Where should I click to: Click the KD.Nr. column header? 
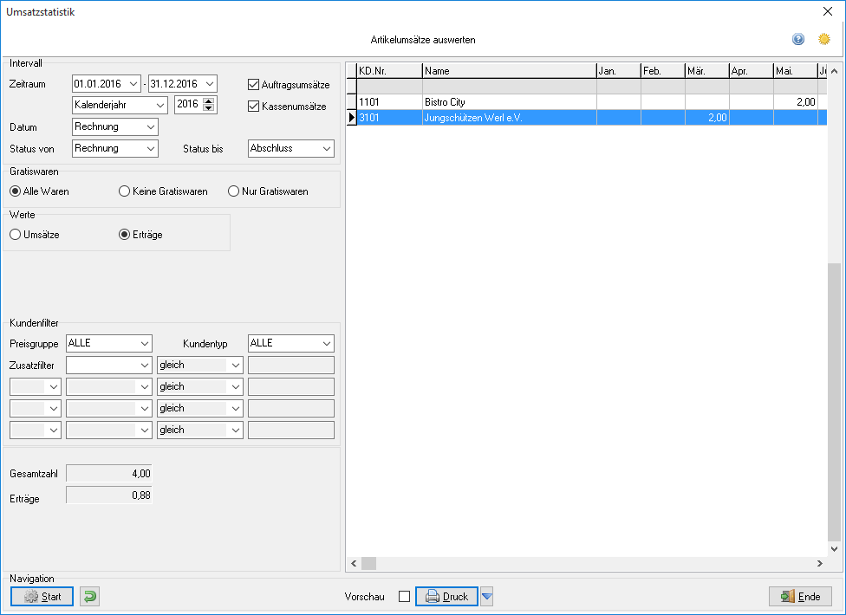click(389, 71)
